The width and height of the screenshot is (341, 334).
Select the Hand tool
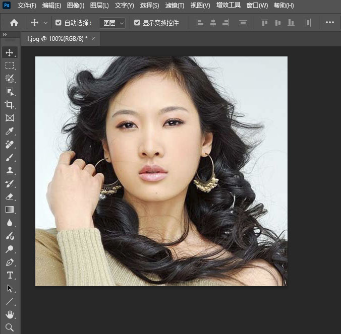tap(10, 314)
